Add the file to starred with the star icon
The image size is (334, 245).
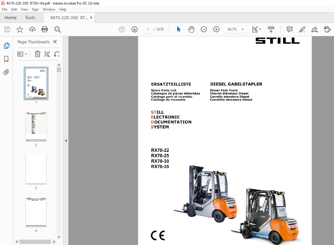(x=19, y=29)
